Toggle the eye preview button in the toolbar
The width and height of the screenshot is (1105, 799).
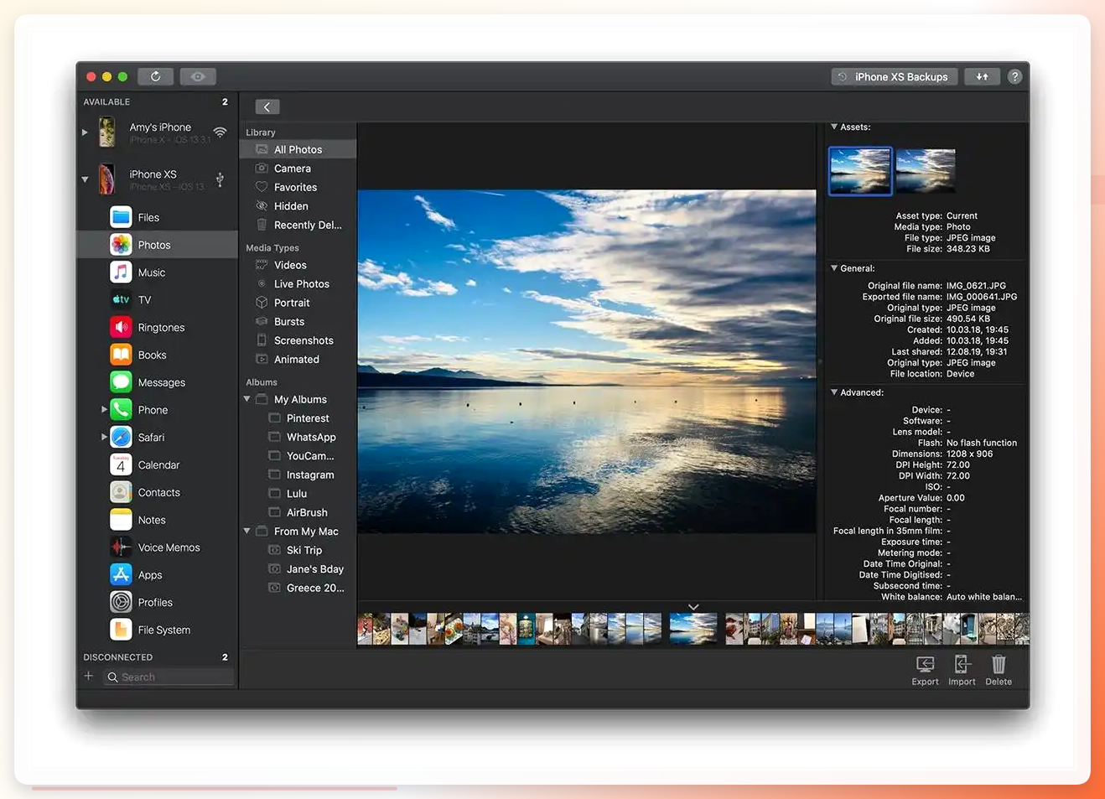coord(198,76)
